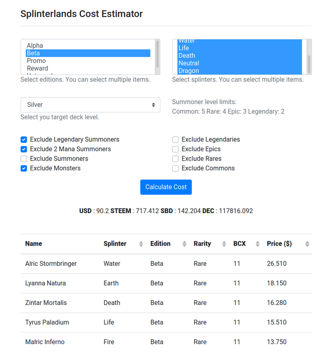Select Promo edition in the list
330x354 pixels.
tap(88, 61)
